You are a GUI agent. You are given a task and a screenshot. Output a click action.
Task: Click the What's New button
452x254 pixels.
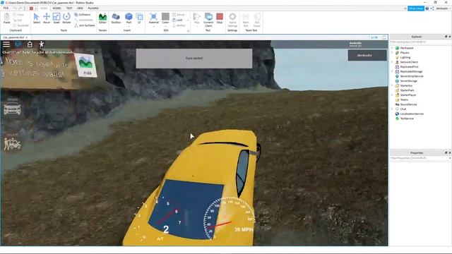coord(416,8)
